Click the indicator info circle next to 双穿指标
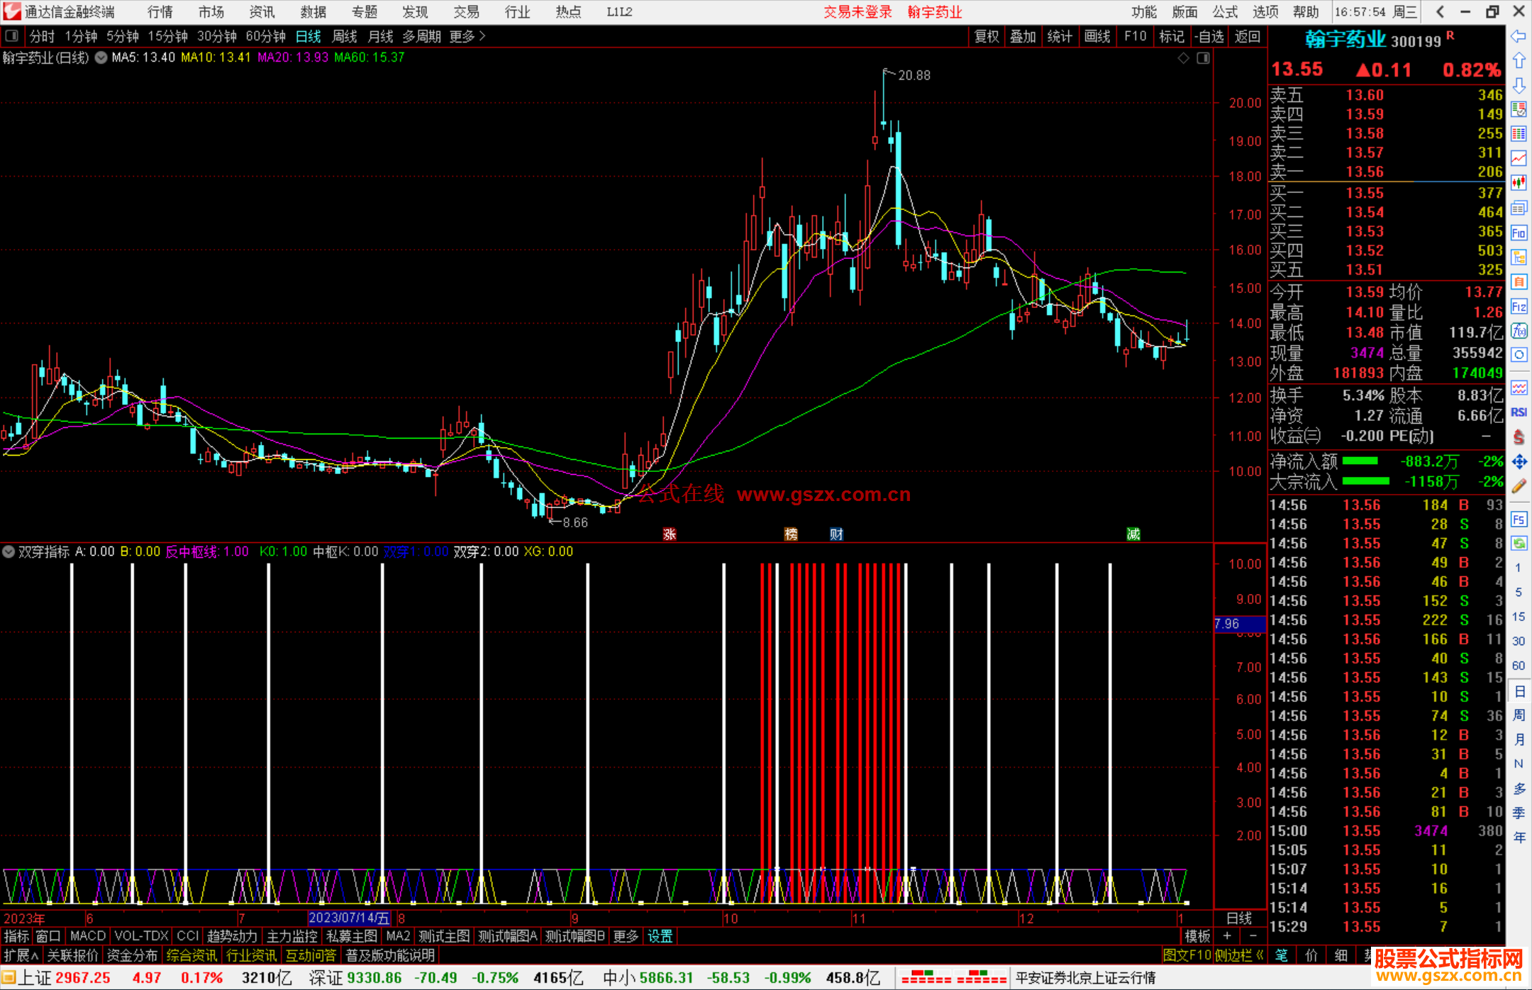 [9, 551]
